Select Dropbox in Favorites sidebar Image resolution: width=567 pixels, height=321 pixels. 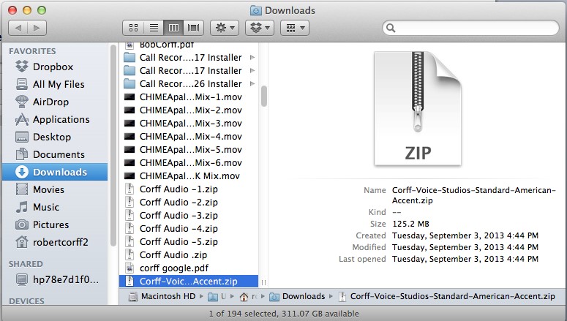pyautogui.click(x=52, y=67)
